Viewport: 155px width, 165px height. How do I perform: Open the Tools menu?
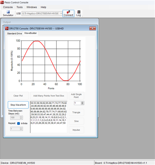point(20,7)
